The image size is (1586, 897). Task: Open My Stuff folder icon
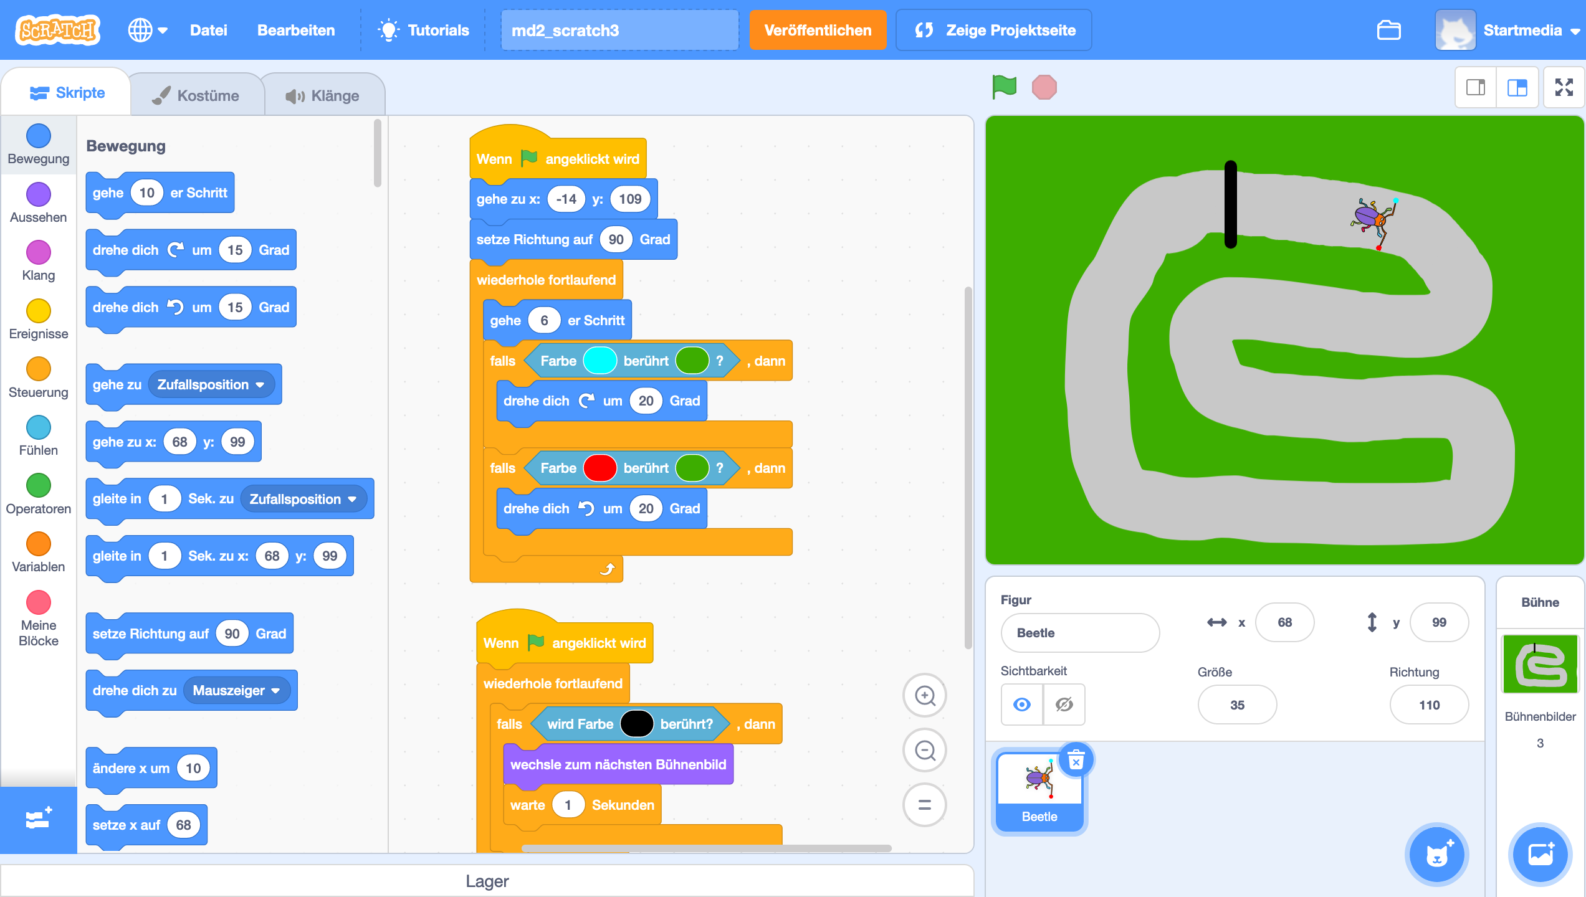pyautogui.click(x=1388, y=30)
